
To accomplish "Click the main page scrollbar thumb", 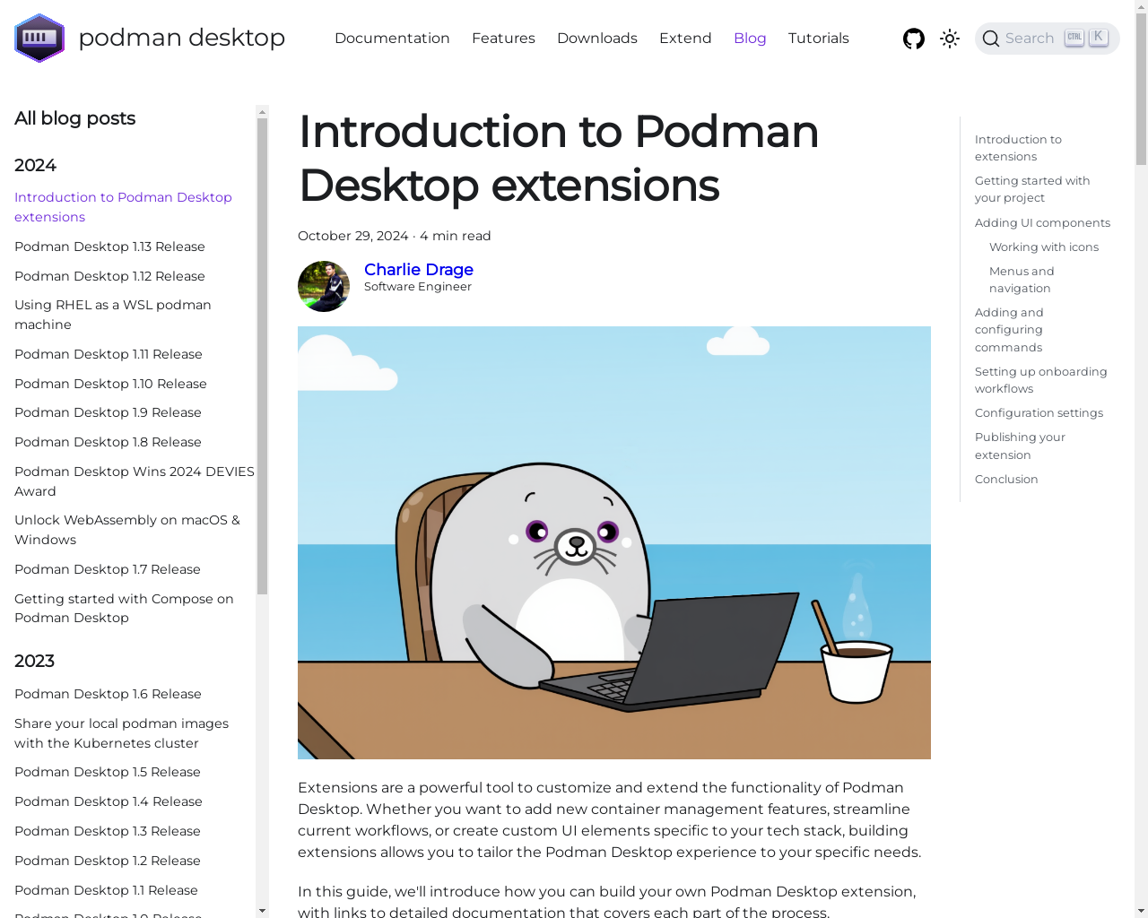I will tap(1141, 89).
